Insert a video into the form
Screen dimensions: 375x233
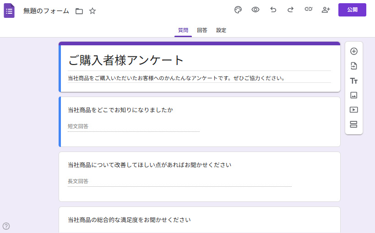point(353,110)
